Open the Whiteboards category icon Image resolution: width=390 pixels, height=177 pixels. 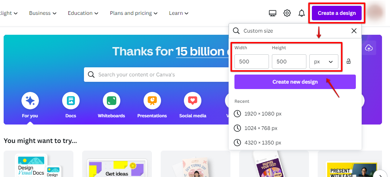click(111, 101)
